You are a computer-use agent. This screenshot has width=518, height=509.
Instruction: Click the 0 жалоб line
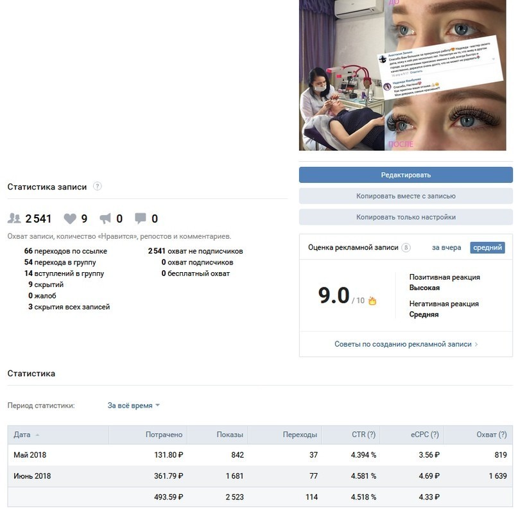tap(42, 296)
